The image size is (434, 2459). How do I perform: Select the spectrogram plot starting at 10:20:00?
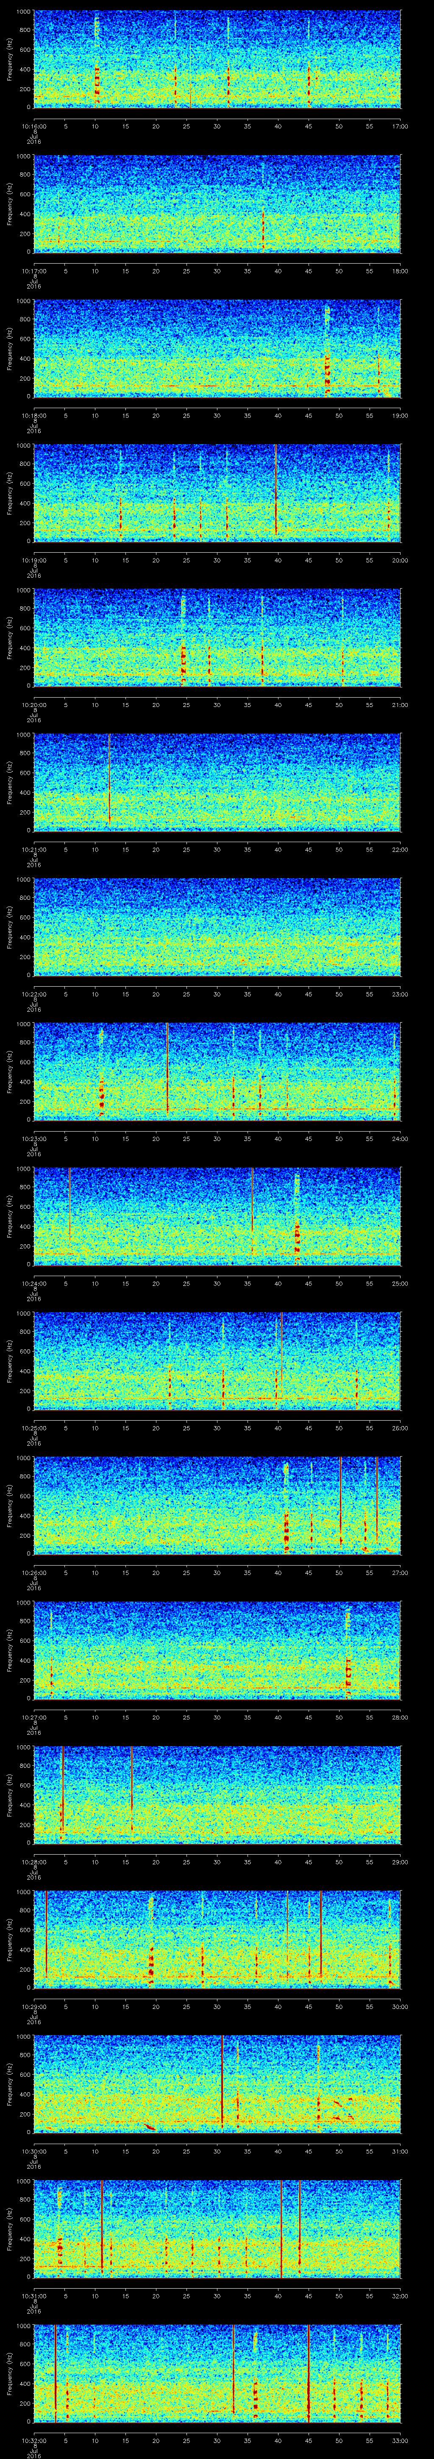coord(217,638)
